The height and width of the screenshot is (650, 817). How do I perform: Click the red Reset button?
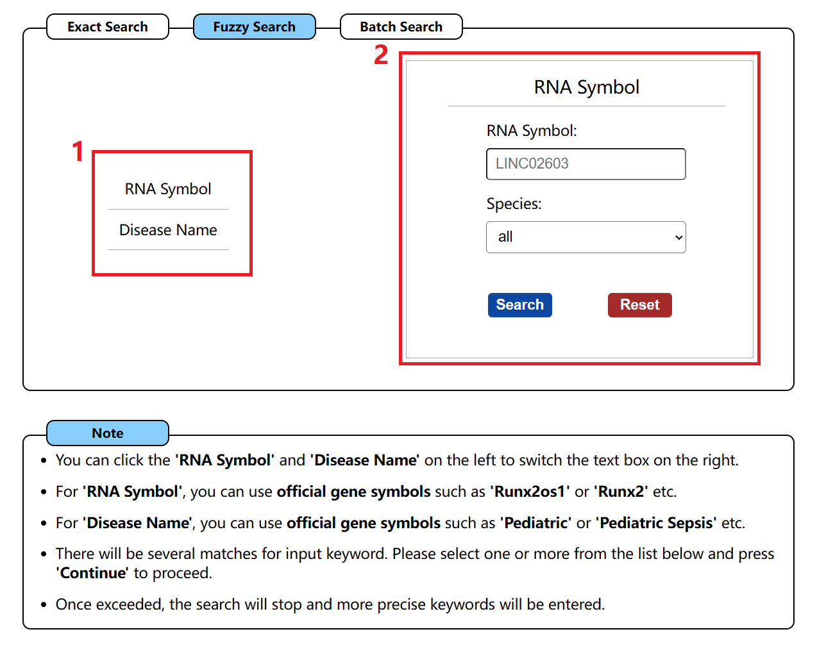point(640,305)
